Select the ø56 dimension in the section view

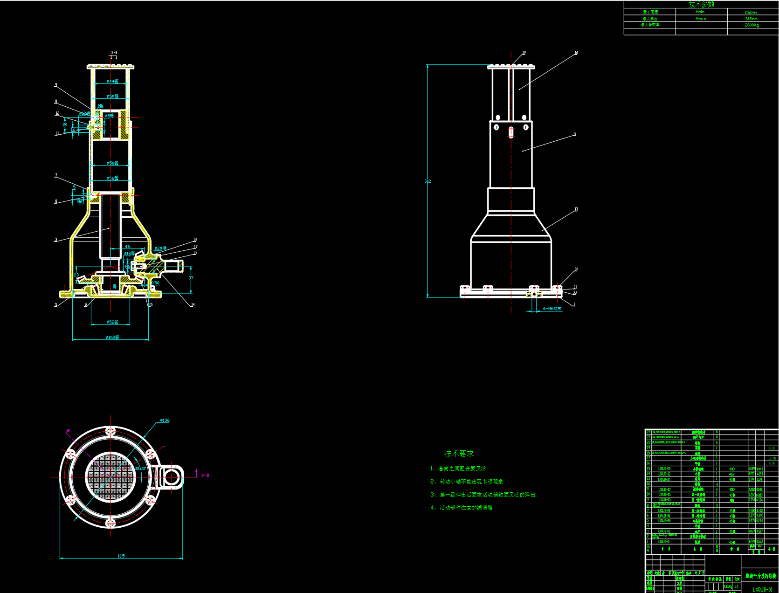pos(112,178)
